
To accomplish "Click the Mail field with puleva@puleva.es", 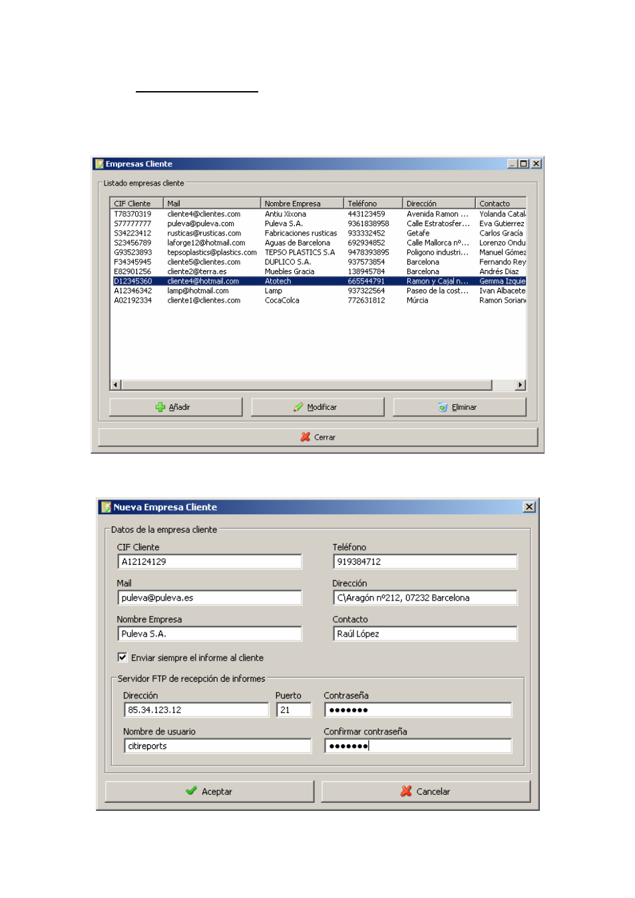I will [210, 597].
